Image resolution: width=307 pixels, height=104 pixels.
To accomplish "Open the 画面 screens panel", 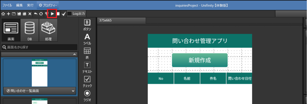I will pyautogui.click(x=11, y=30).
